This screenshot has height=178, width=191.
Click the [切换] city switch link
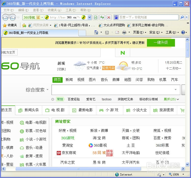tap(61, 69)
